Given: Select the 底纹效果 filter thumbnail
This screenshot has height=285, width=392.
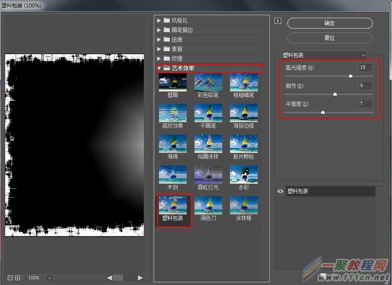Looking at the screenshot, I should pos(173,113).
